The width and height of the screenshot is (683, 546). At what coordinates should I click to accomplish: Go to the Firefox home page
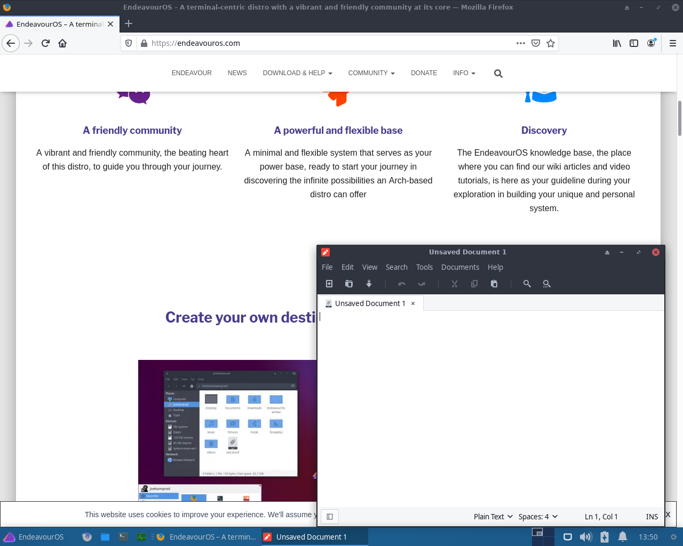pyautogui.click(x=62, y=43)
